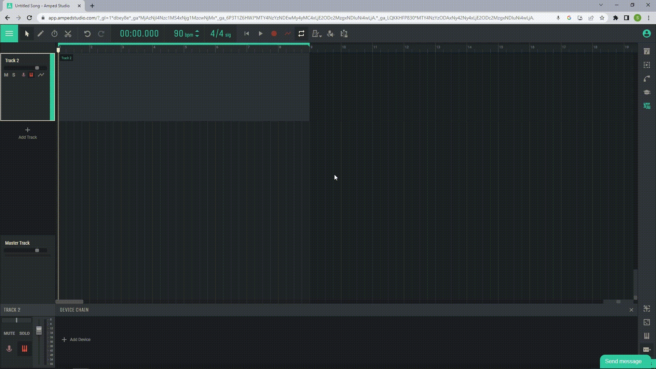
Task: Open the AI feature from the right sidebar
Action: point(647,106)
